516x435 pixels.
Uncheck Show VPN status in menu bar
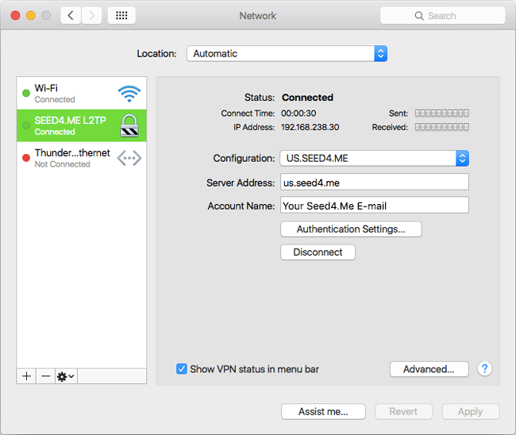point(182,369)
